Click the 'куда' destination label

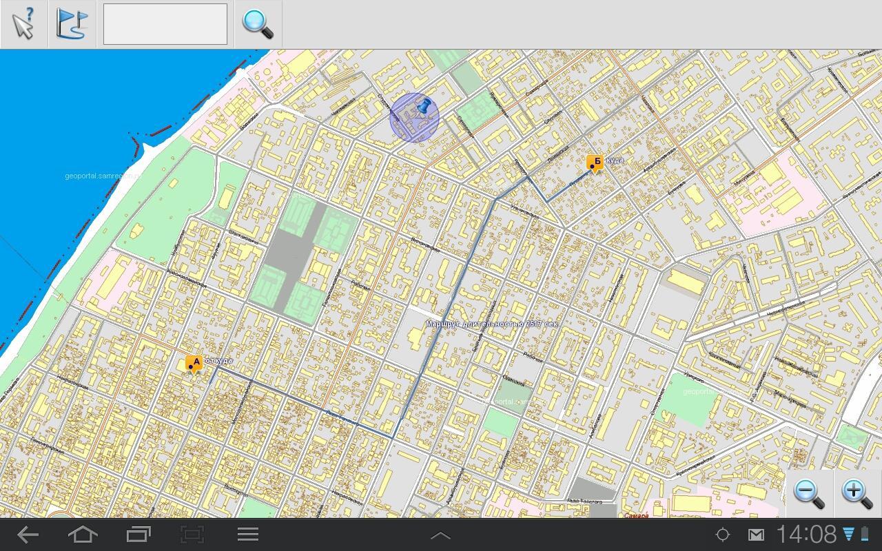tap(614, 160)
